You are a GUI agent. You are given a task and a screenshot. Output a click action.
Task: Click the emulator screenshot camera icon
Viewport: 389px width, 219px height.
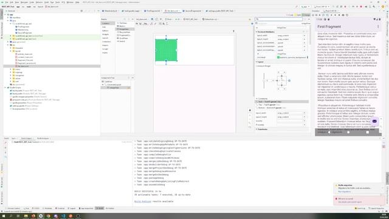[x=343, y=15]
